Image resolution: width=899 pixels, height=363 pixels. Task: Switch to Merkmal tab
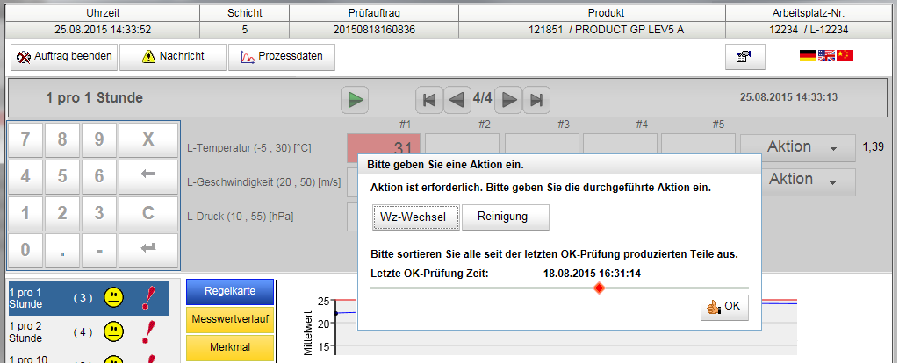(x=230, y=347)
